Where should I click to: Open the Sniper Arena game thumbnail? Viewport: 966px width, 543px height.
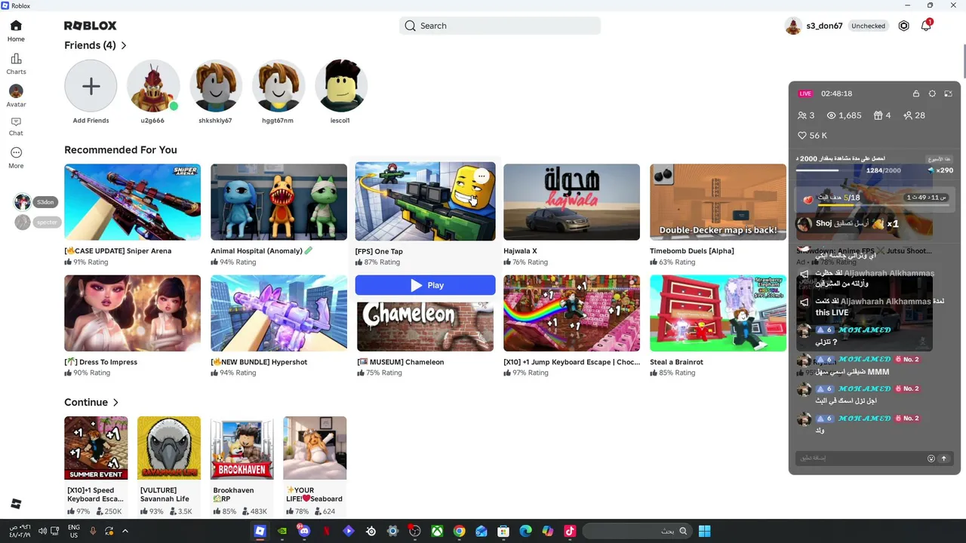point(132,202)
